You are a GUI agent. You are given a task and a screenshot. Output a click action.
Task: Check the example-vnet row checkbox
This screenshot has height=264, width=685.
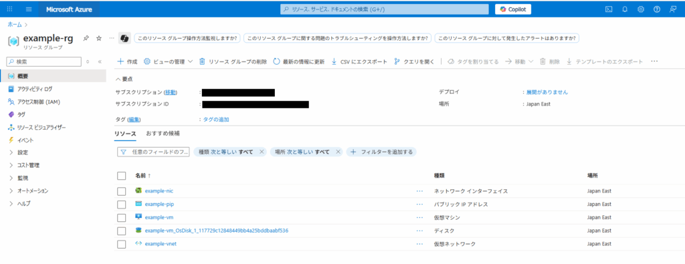[x=122, y=244]
